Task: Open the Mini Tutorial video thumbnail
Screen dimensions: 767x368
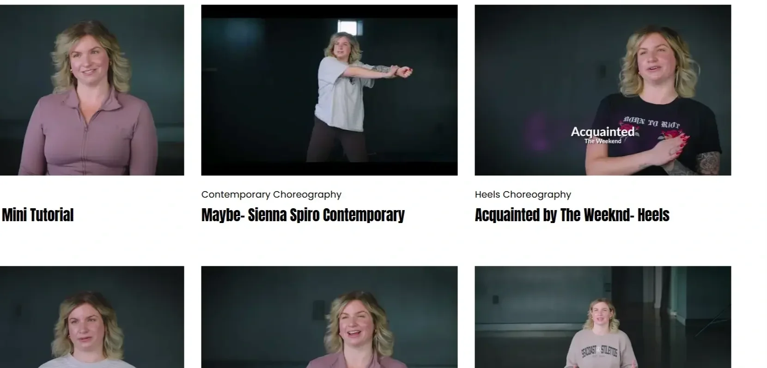Action: click(x=92, y=90)
